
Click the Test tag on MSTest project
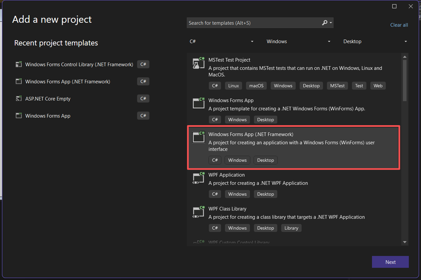pyautogui.click(x=359, y=86)
